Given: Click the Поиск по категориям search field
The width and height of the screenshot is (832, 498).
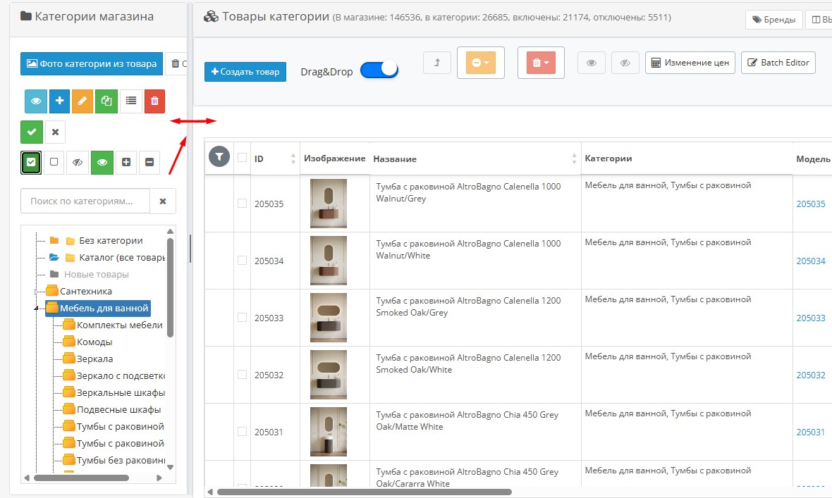Looking at the screenshot, I should pyautogui.click(x=85, y=201).
